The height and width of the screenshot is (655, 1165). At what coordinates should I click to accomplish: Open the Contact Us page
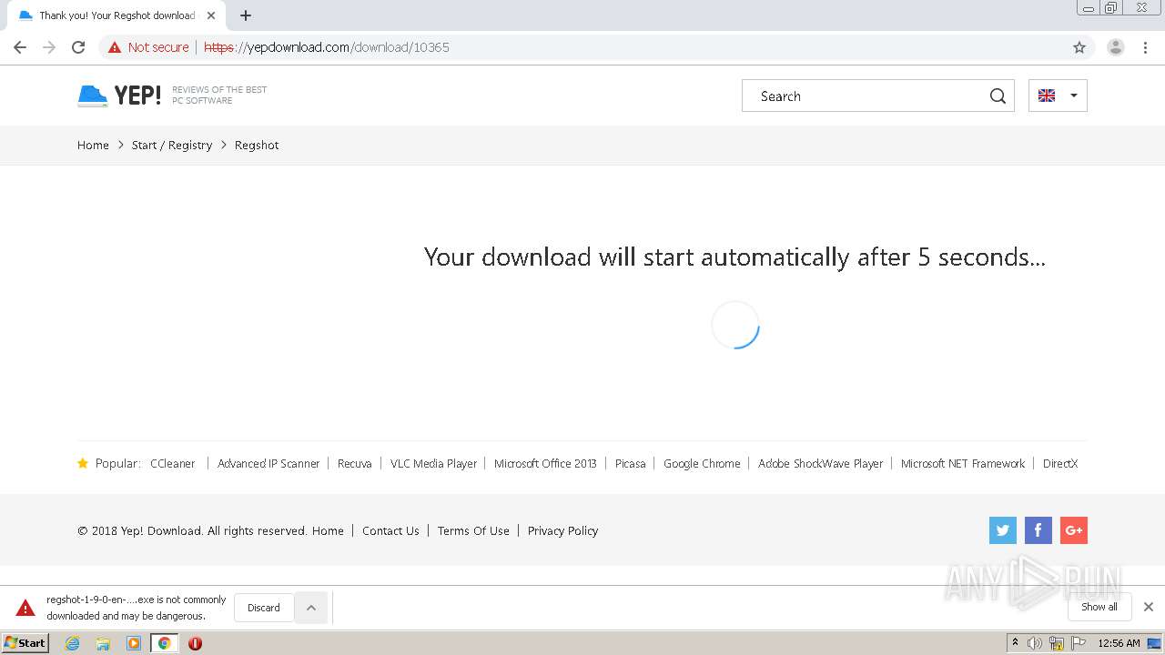coord(390,531)
